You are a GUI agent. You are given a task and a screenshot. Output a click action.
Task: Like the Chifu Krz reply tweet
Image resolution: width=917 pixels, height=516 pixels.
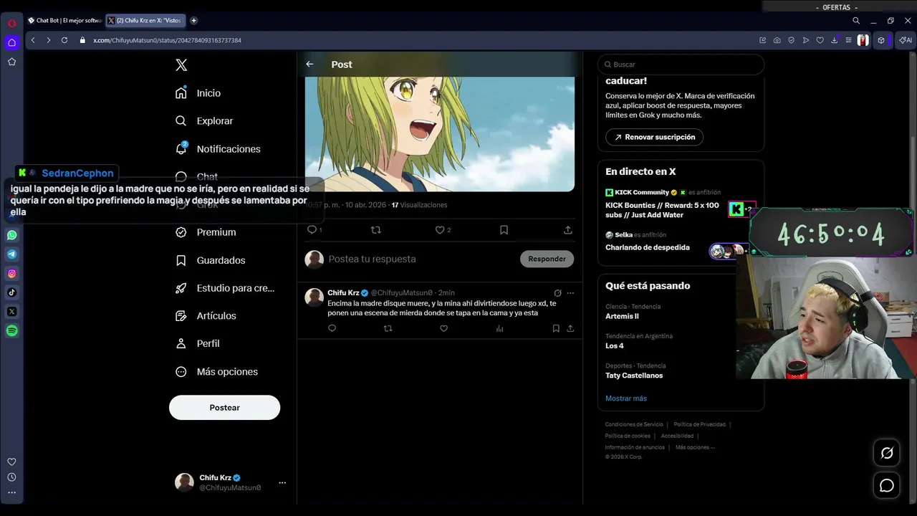pos(443,328)
